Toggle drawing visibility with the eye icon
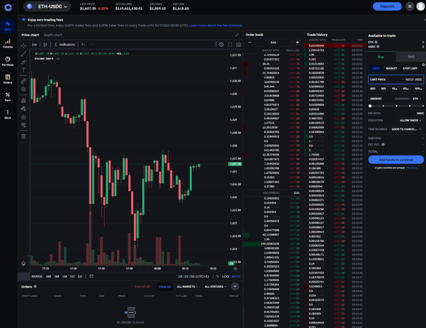Screen dimensions: 426x328 pos(23,125)
